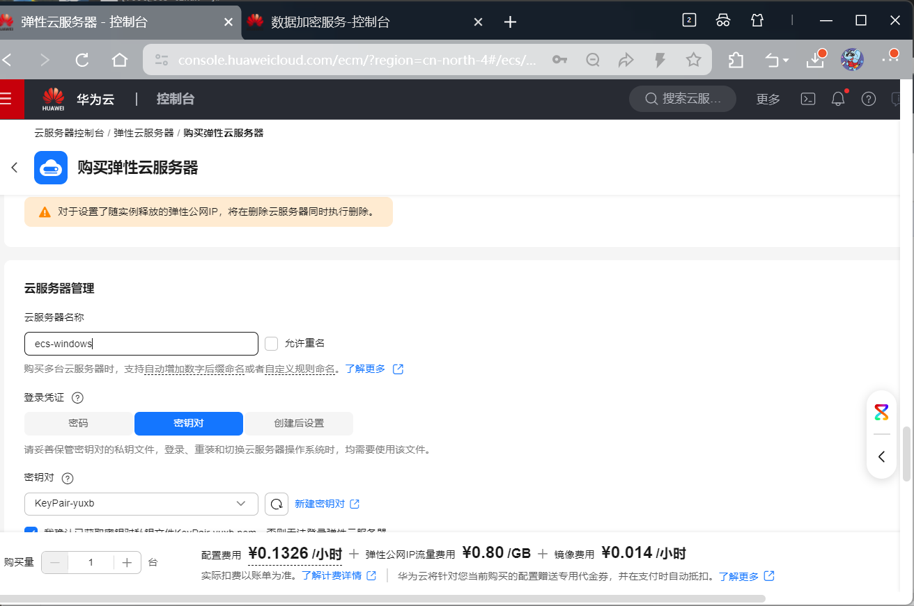The height and width of the screenshot is (606, 914).
Task: Click the 自定义规则命名 text
Action: tap(300, 369)
